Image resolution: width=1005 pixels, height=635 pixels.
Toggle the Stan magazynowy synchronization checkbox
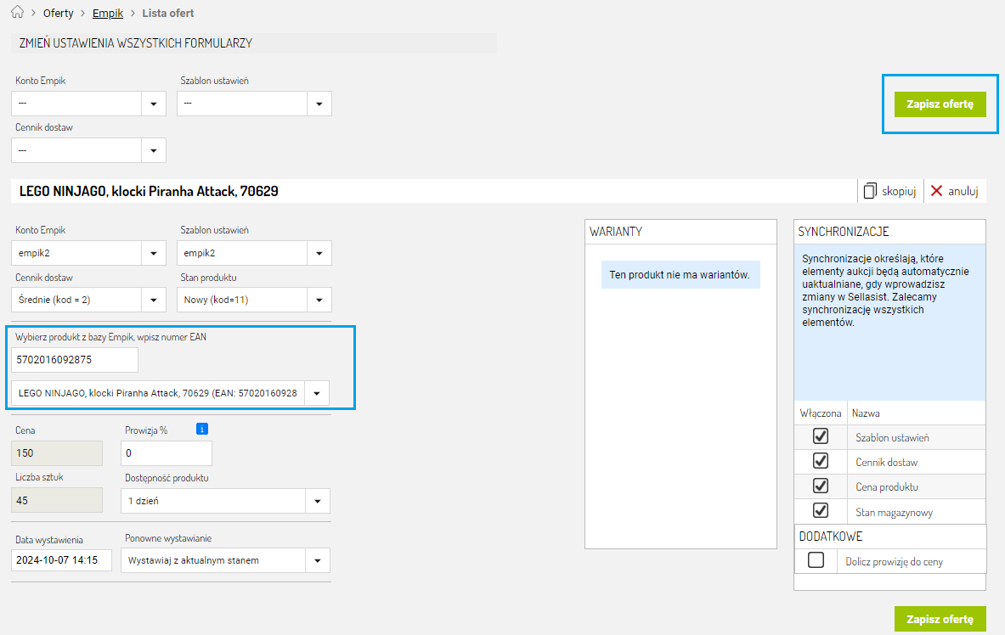click(820, 510)
